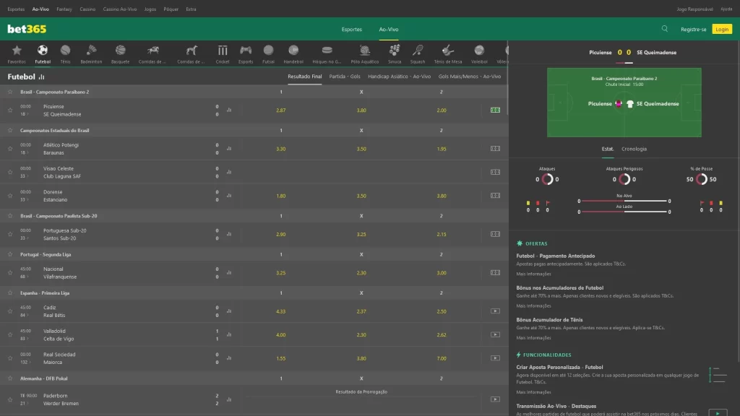Select the Futsal sport icon
The height and width of the screenshot is (416, 740).
268,53
